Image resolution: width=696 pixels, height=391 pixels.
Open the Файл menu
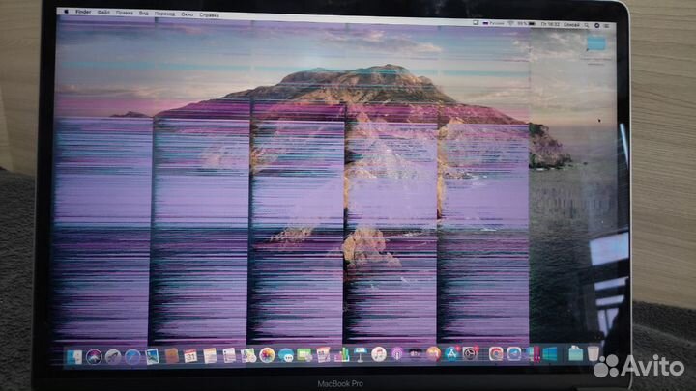click(103, 12)
